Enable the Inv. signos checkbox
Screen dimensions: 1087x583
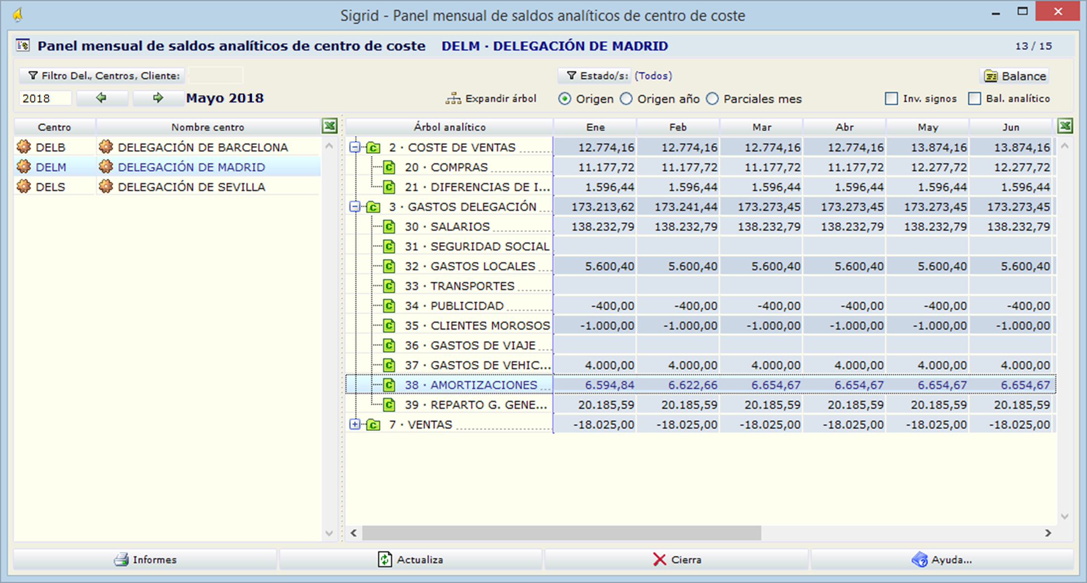point(891,98)
